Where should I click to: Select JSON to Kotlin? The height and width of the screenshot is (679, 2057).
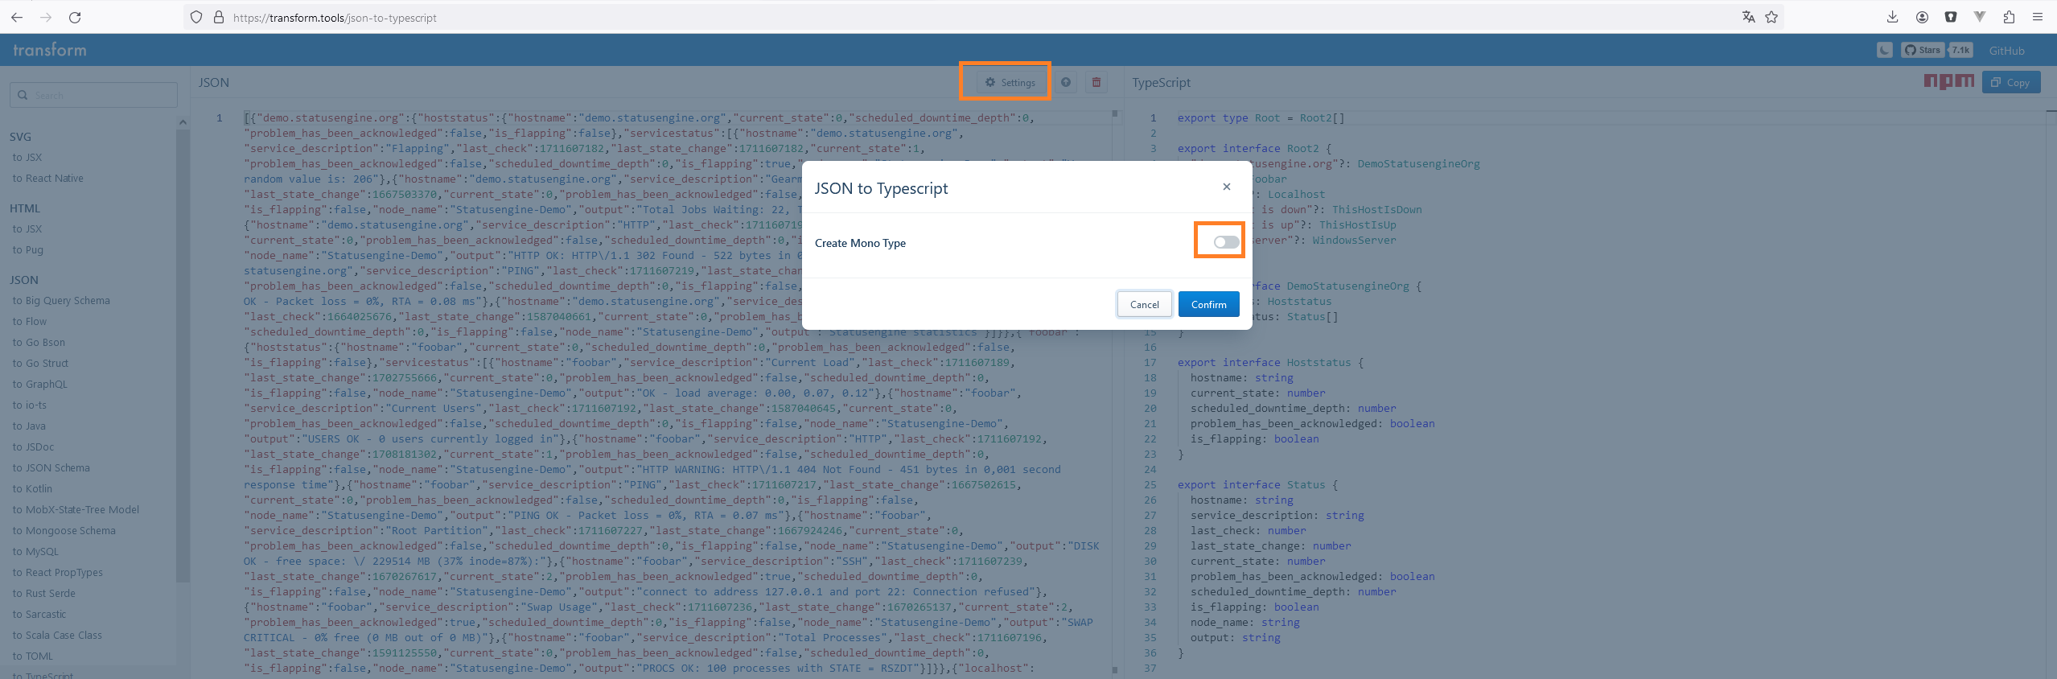pos(32,488)
